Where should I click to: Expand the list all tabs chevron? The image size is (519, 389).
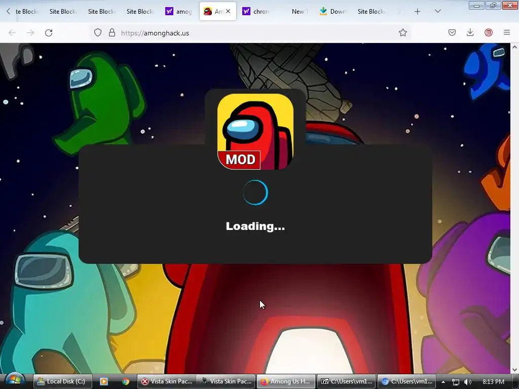pos(437,12)
